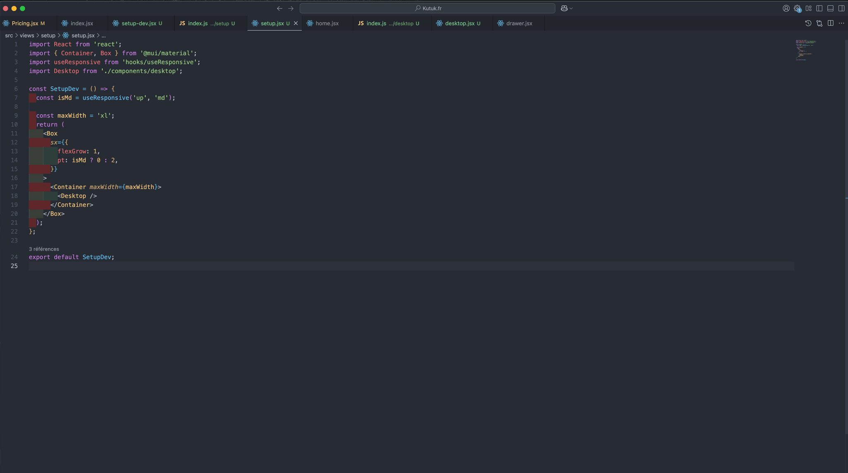Click the '@mui/material' import string
848x473 pixels.
click(166, 53)
